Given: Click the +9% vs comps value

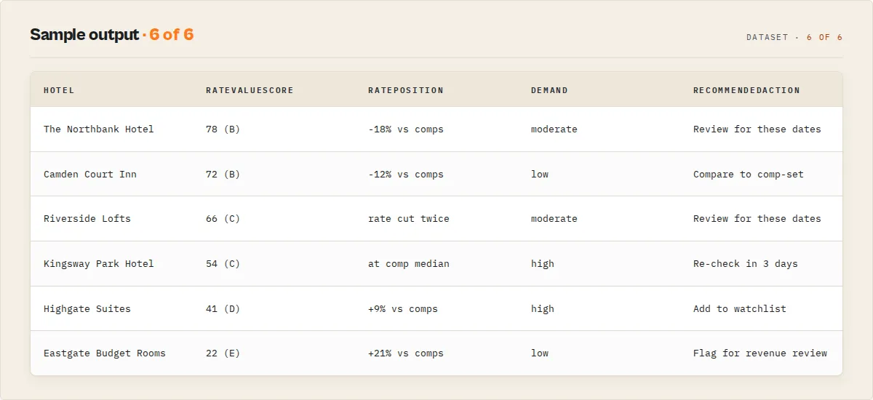Looking at the screenshot, I should pyautogui.click(x=403, y=309).
